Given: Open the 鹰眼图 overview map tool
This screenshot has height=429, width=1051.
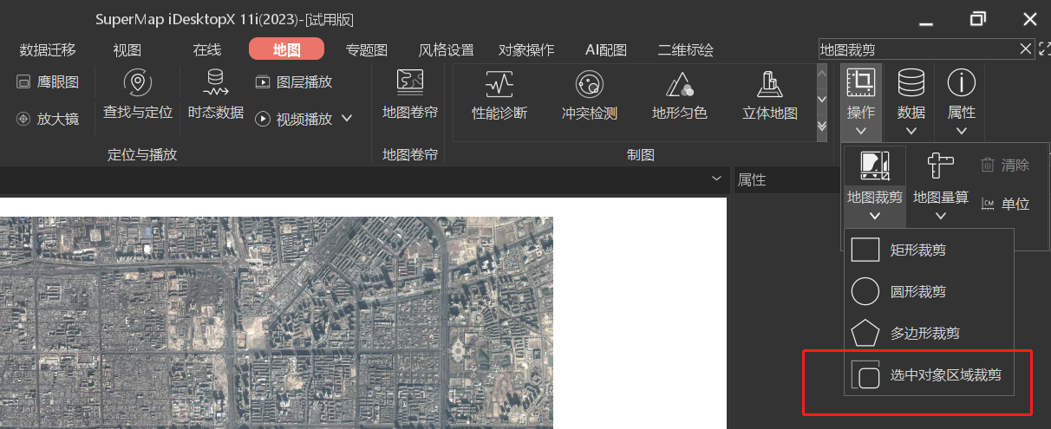Looking at the screenshot, I should coord(48,82).
